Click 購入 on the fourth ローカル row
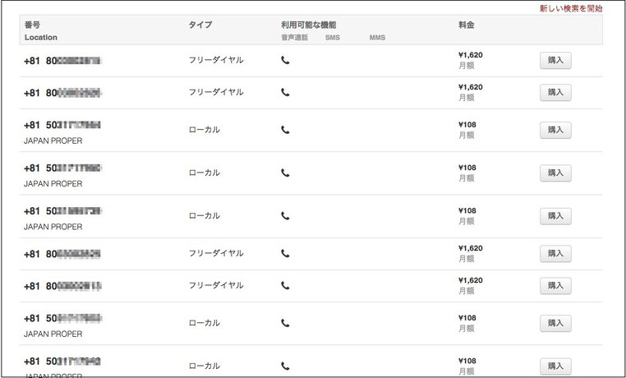This screenshot has height=378, width=626. 555,323
